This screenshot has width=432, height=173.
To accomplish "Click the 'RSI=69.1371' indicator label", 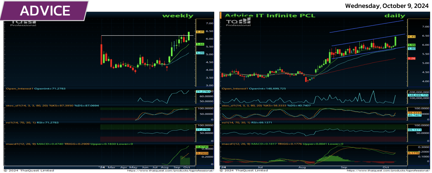I will 247,122.
